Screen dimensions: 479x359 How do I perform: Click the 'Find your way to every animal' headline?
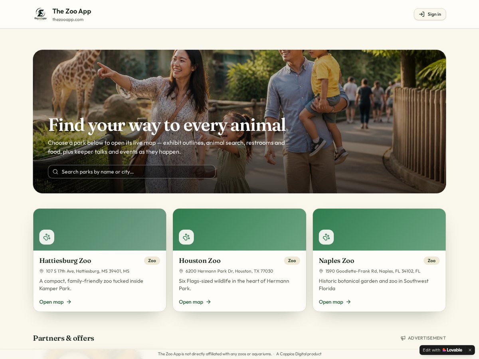click(x=167, y=125)
